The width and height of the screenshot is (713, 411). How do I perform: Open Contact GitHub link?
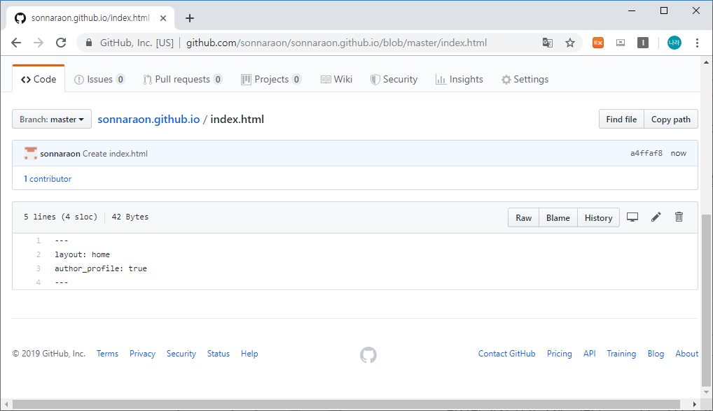pyautogui.click(x=506, y=354)
